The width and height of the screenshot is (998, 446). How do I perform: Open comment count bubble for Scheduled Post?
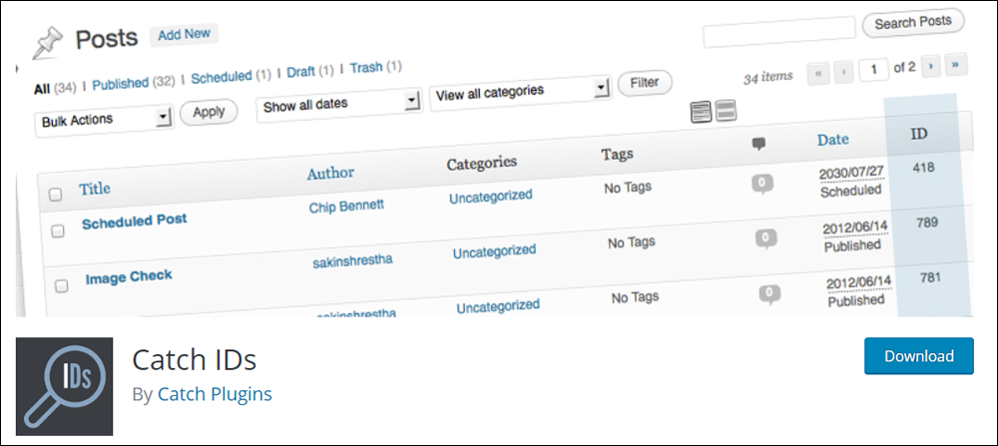[761, 184]
